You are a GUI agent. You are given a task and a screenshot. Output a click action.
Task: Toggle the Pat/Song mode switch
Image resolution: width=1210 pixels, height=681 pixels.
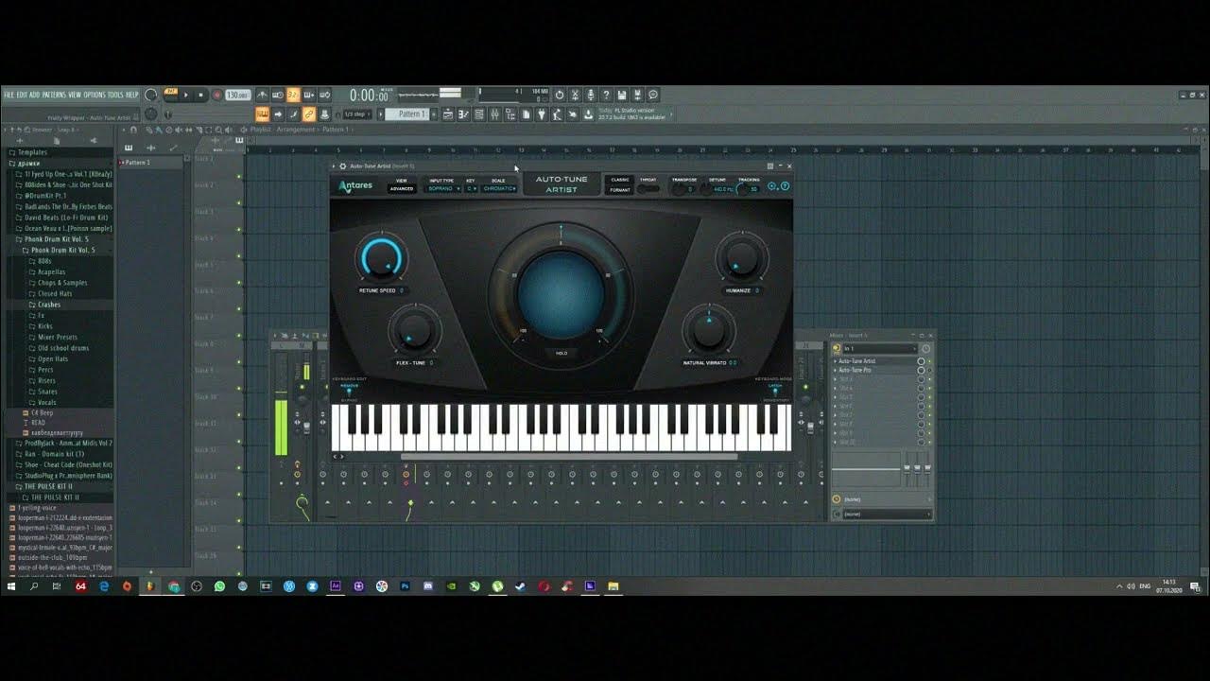(x=170, y=93)
